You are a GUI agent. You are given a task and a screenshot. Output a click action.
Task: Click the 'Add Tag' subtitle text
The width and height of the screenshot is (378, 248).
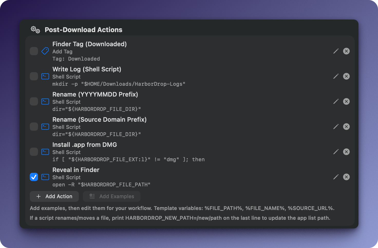coord(62,52)
